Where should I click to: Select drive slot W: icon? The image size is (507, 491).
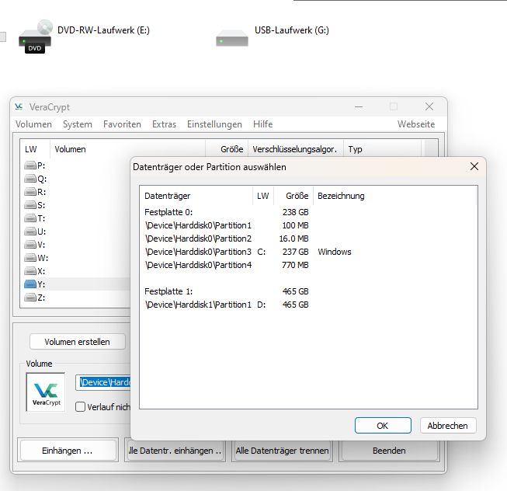coord(30,258)
